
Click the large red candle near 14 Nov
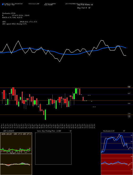(13, 91)
